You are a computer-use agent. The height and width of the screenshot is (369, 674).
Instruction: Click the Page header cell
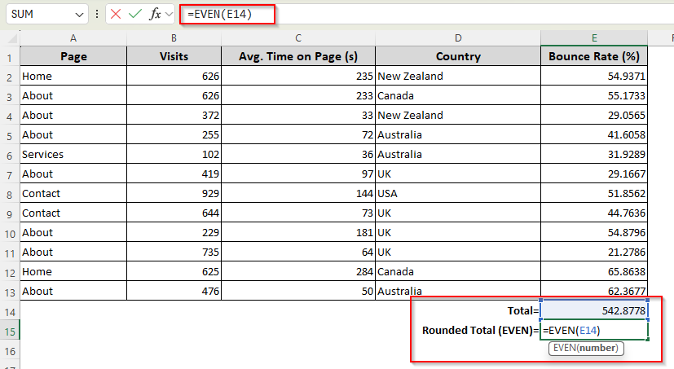(73, 56)
